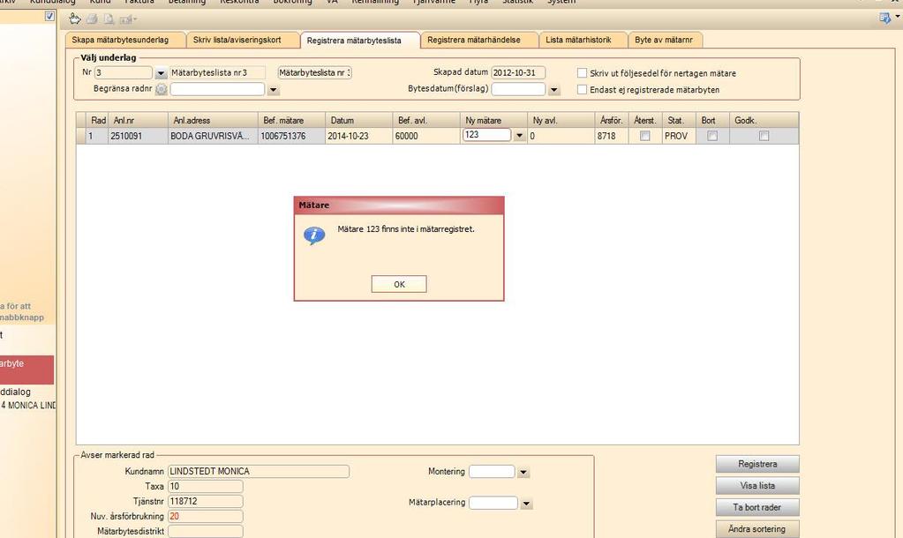
Task: Click OK in the Mätare message dialog
Action: tap(399, 284)
